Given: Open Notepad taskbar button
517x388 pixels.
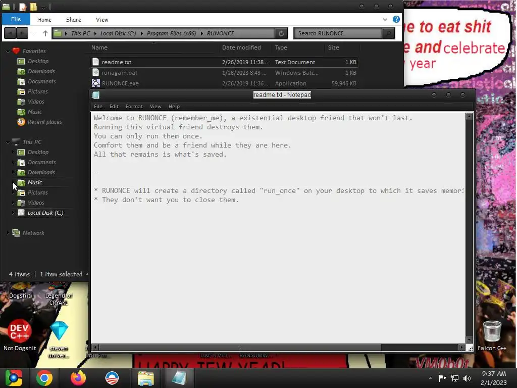Looking at the screenshot, I should (179, 378).
